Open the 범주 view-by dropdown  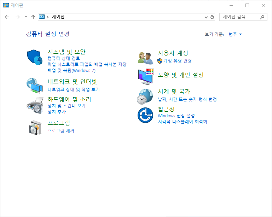[x=235, y=34]
